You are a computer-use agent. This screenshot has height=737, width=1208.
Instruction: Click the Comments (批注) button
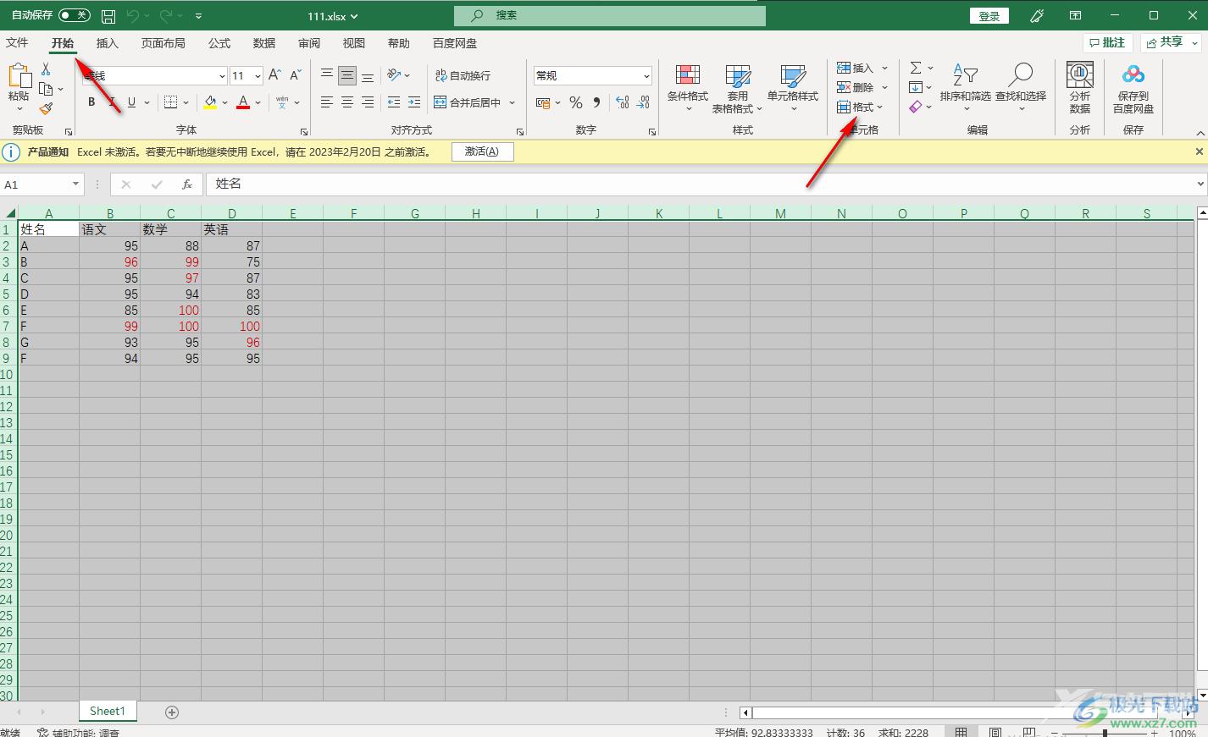(x=1107, y=42)
